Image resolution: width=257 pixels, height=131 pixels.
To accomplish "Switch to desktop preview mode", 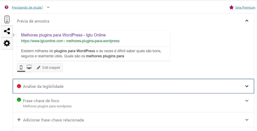I will click(29, 67).
